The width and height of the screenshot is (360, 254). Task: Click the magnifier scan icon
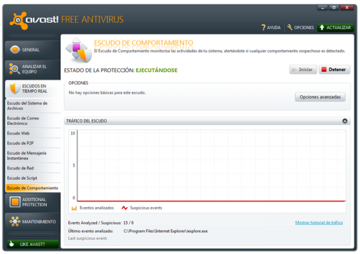click(x=14, y=69)
